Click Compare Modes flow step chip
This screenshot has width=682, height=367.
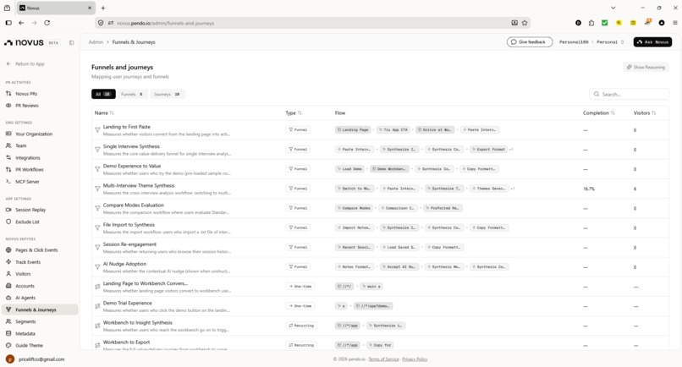point(354,208)
